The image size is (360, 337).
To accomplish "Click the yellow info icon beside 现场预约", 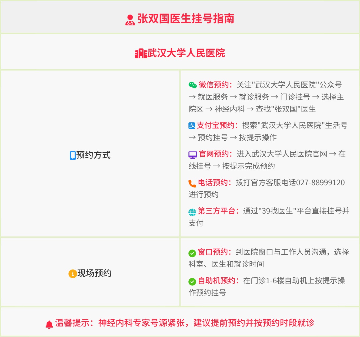I will (x=72, y=274).
